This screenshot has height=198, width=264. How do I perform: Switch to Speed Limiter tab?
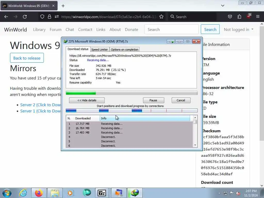click(100, 49)
